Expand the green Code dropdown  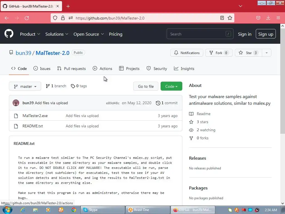click(x=171, y=86)
